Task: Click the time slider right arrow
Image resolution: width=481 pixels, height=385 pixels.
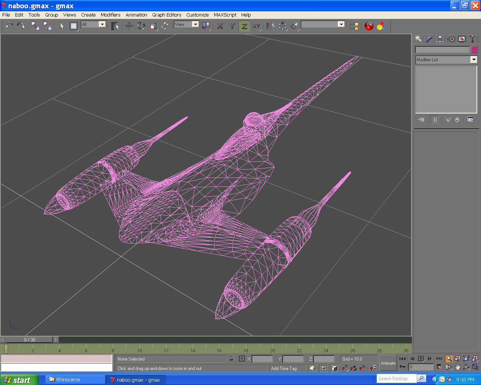Action: tap(56, 340)
